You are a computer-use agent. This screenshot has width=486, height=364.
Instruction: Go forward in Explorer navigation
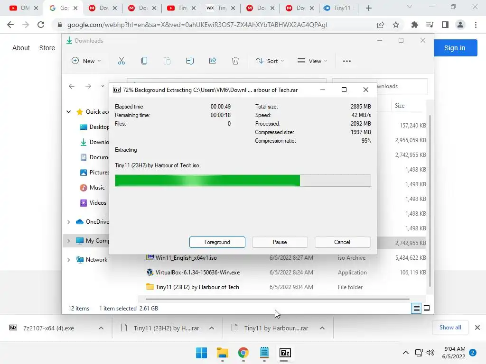coord(88,86)
